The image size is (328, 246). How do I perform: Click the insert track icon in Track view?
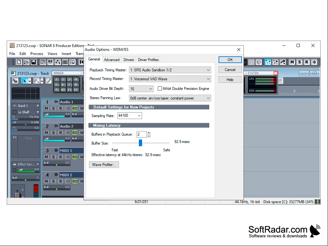pyautogui.click(x=15, y=81)
